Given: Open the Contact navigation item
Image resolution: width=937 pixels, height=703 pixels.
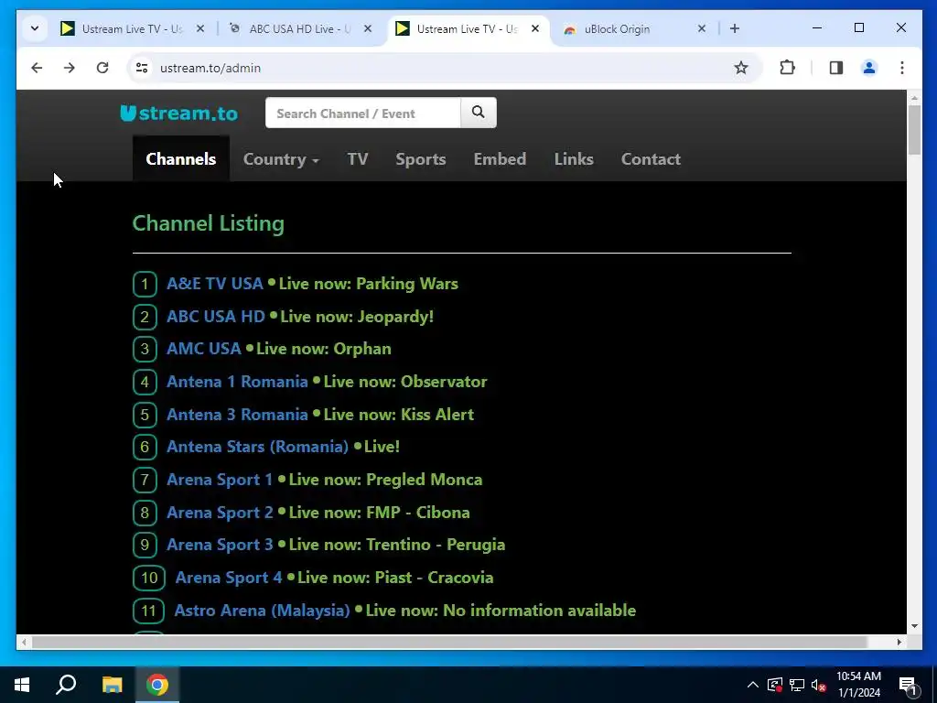Looking at the screenshot, I should pyautogui.click(x=651, y=159).
